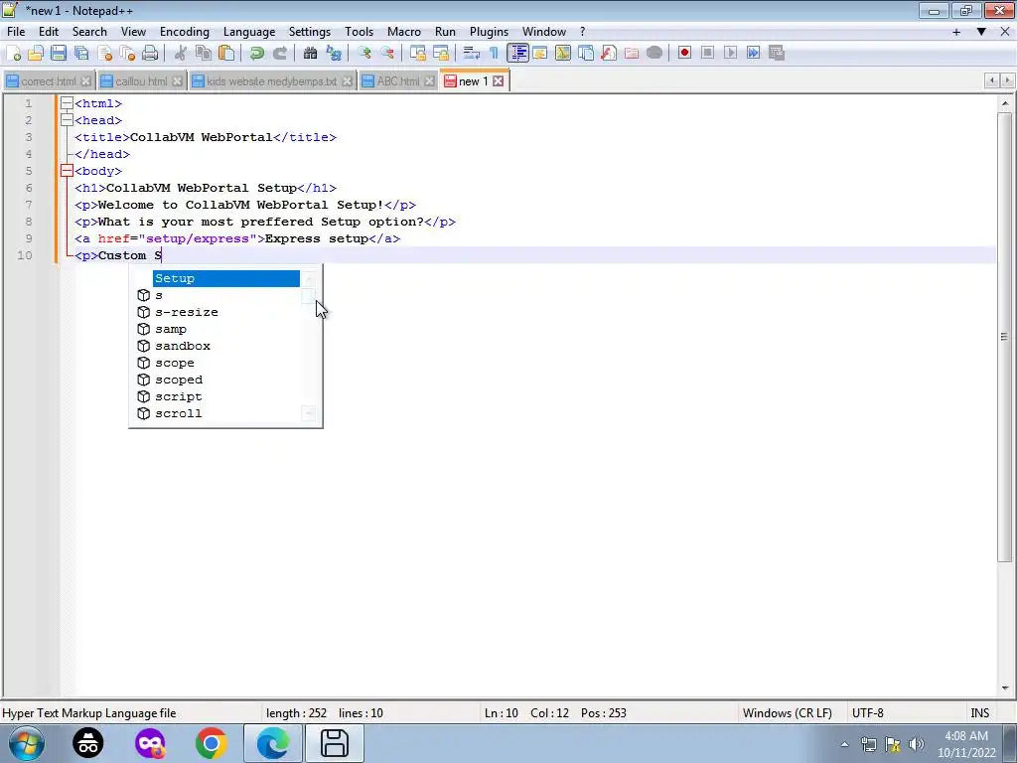Viewport: 1017px width, 763px height.
Task: Click the Folder as Workspace icon
Action: 631,54
